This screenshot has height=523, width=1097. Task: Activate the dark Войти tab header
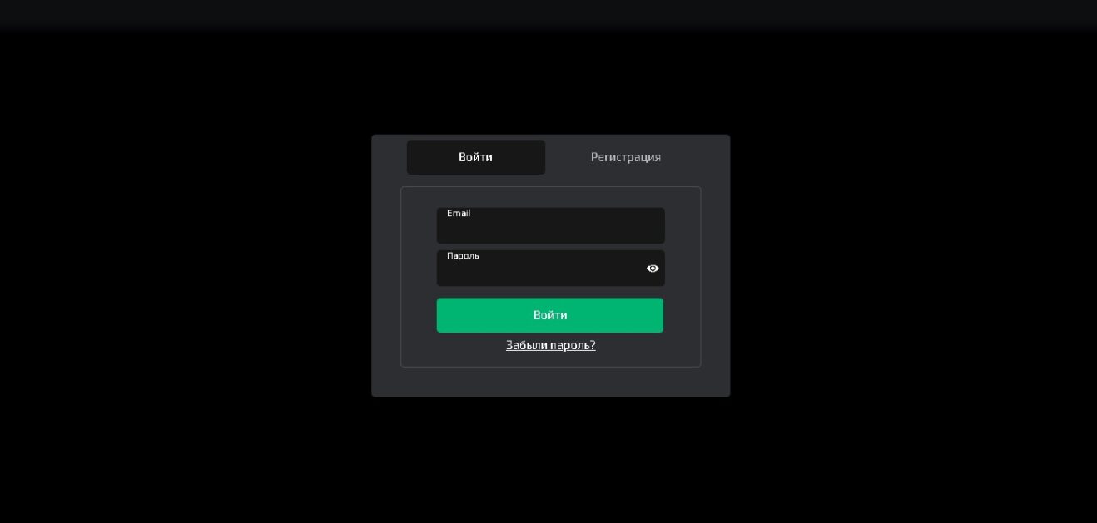pyautogui.click(x=475, y=157)
